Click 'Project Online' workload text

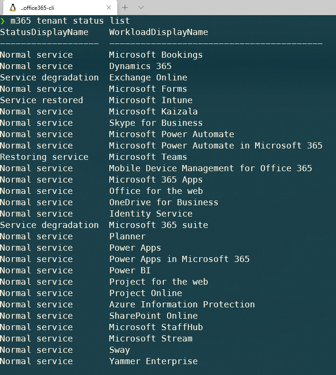tap(145, 294)
